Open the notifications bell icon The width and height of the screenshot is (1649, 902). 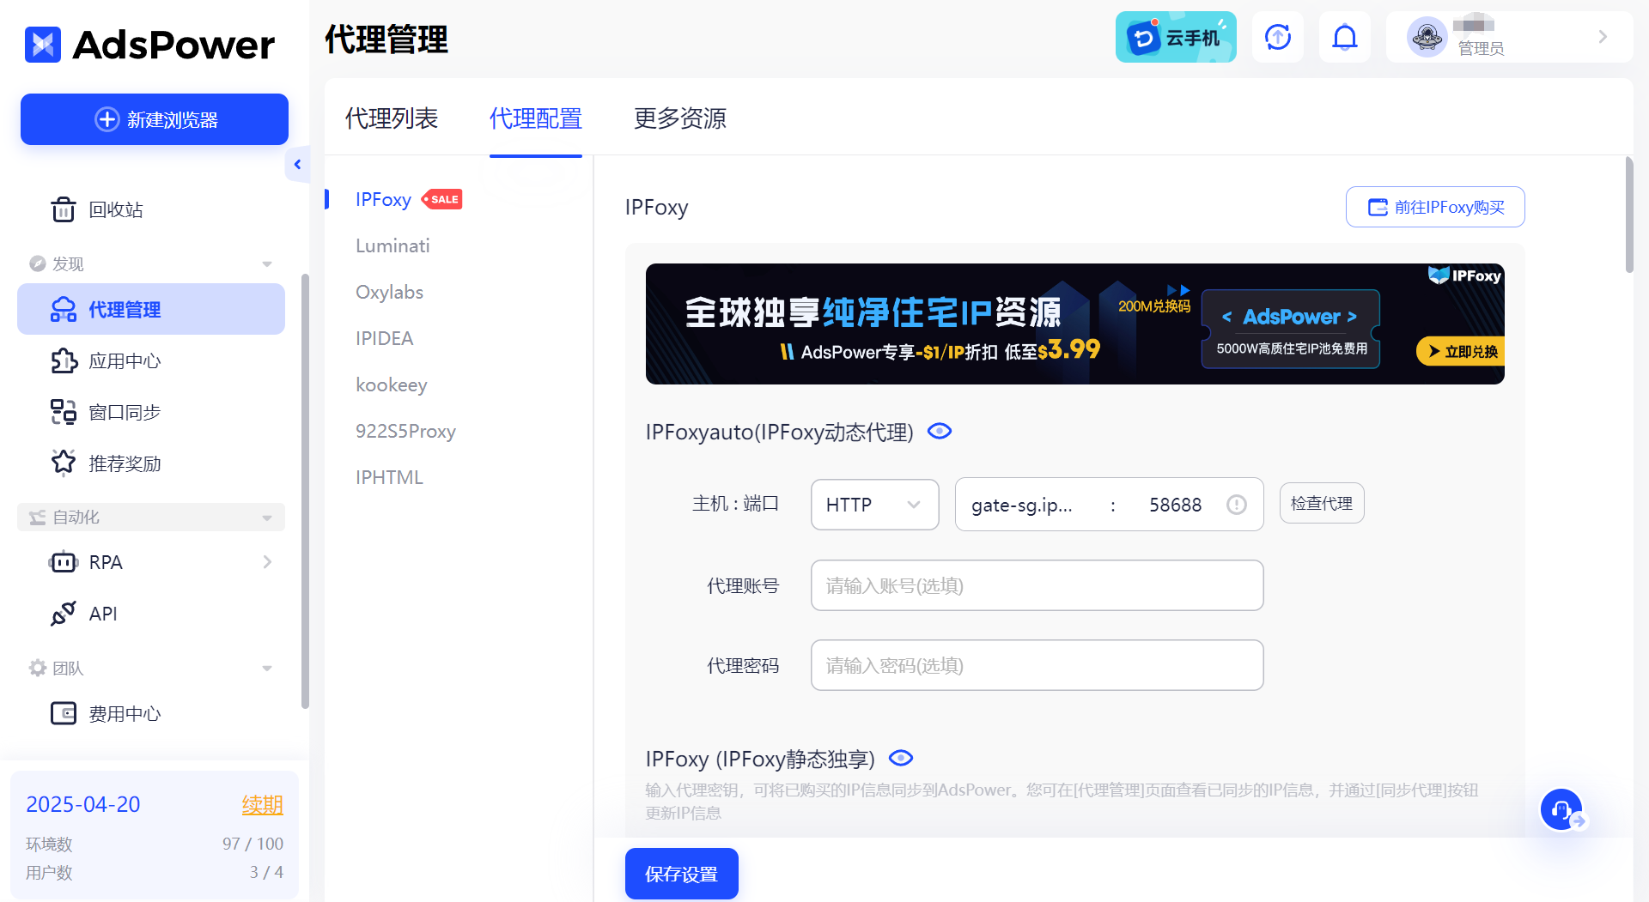tap(1345, 37)
